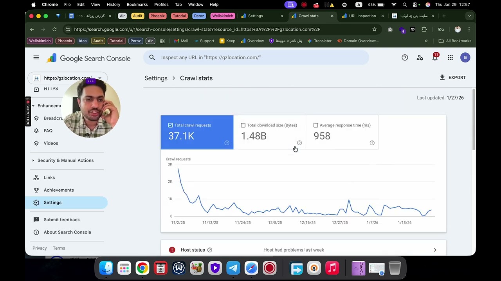Open a new browser tab with plus button
This screenshot has width=501, height=281.
444,16
